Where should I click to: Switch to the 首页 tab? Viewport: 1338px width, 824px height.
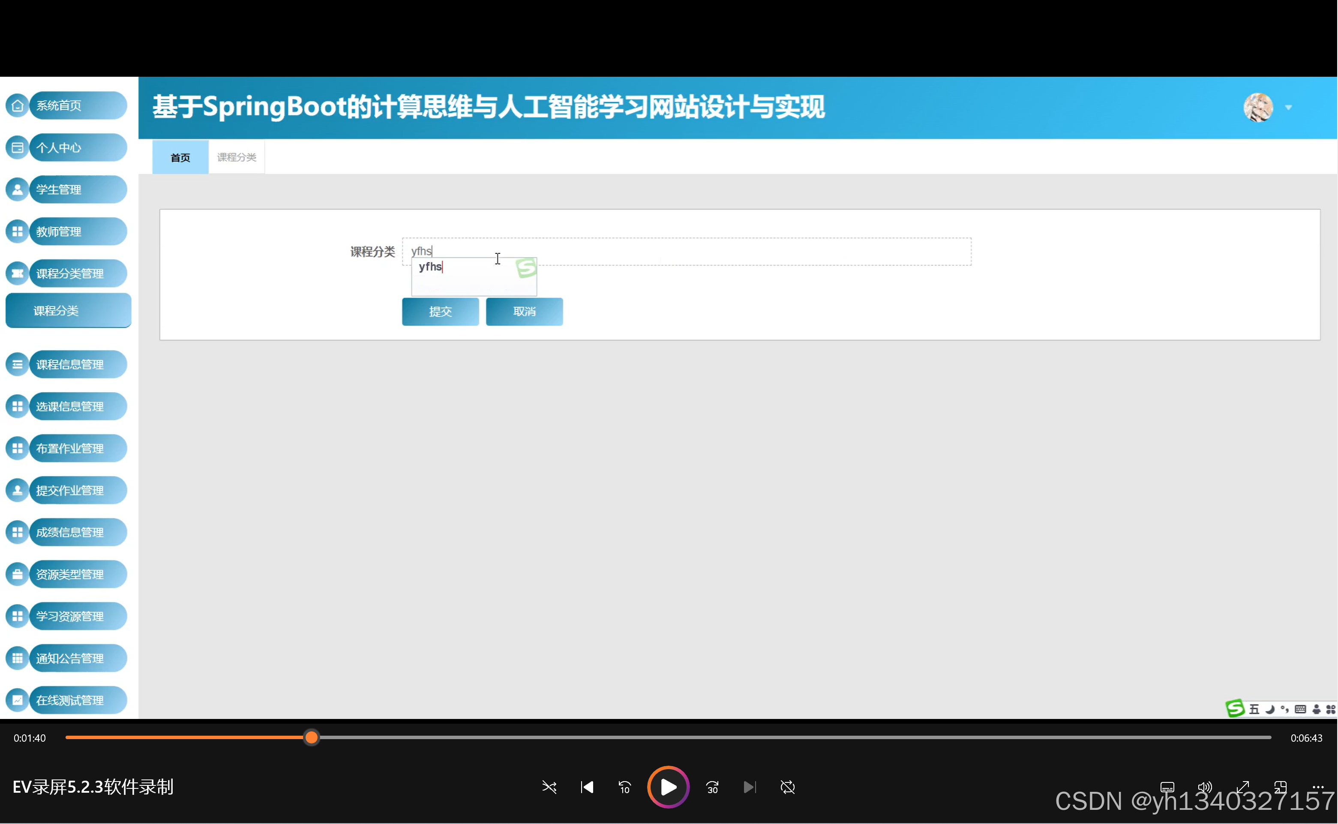tap(180, 157)
